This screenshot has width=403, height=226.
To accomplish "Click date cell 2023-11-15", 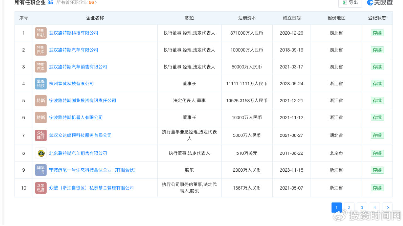I will (292, 170).
